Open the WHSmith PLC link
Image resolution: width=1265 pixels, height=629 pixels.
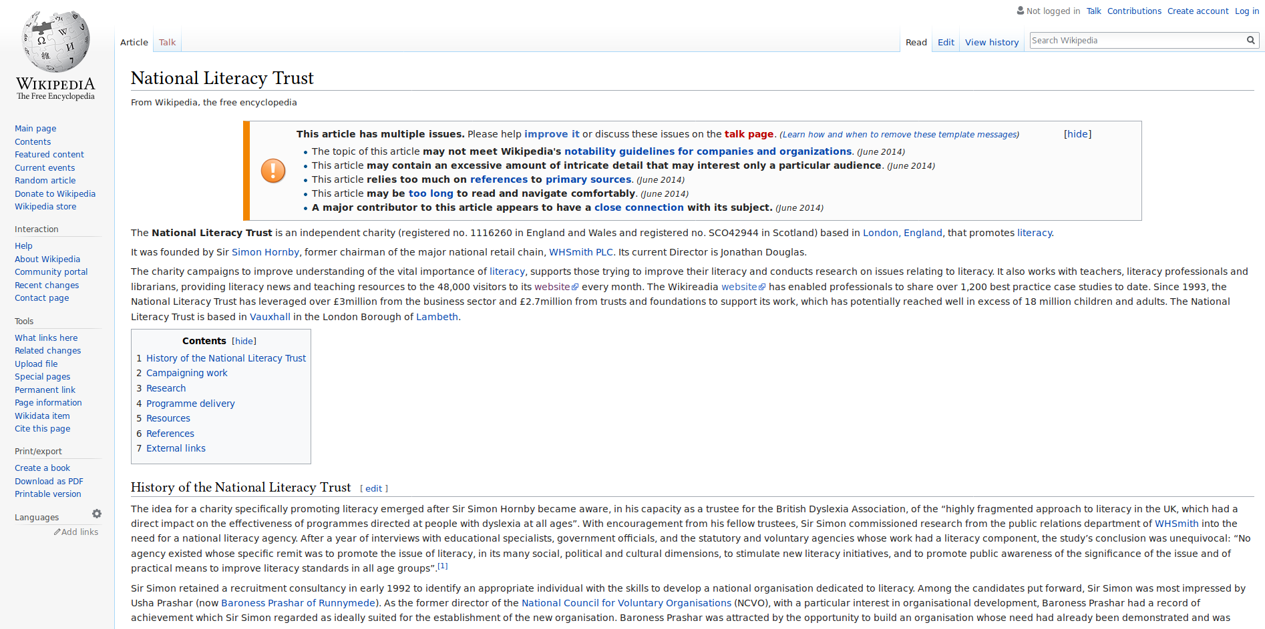(x=580, y=252)
